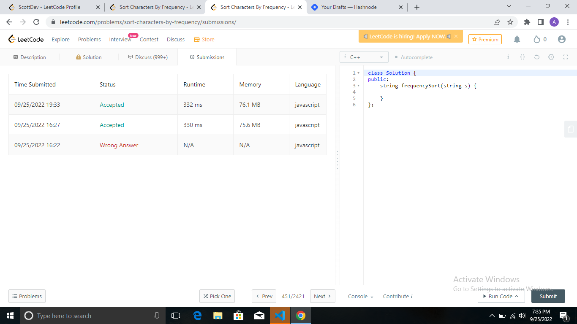Image resolution: width=577 pixels, height=324 pixels.
Task: Submit the solution
Action: (x=548, y=296)
